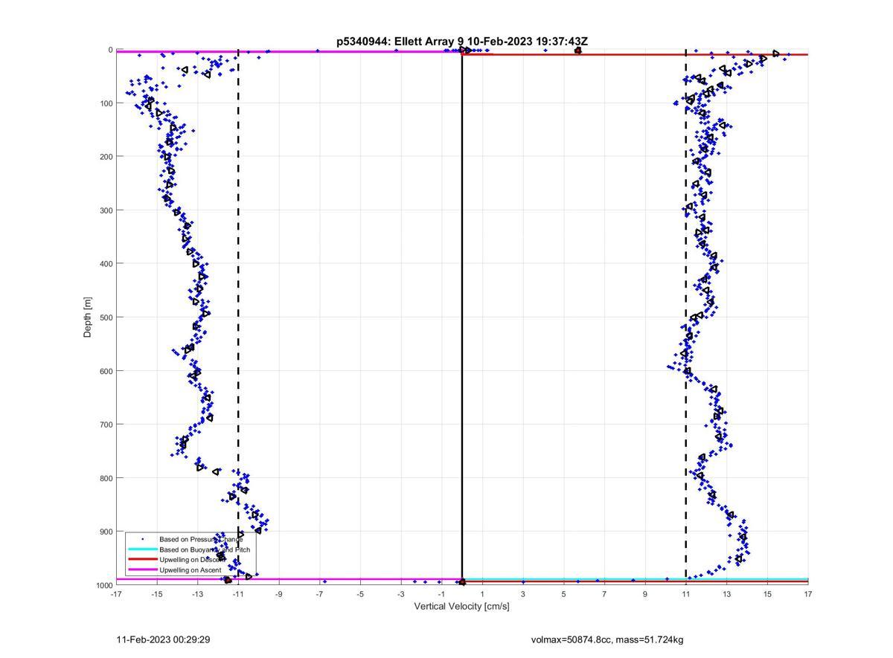Click legend entry 'Based on Buoyancy and Pitch'
Screen dimensions: 893x658
(x=205, y=549)
